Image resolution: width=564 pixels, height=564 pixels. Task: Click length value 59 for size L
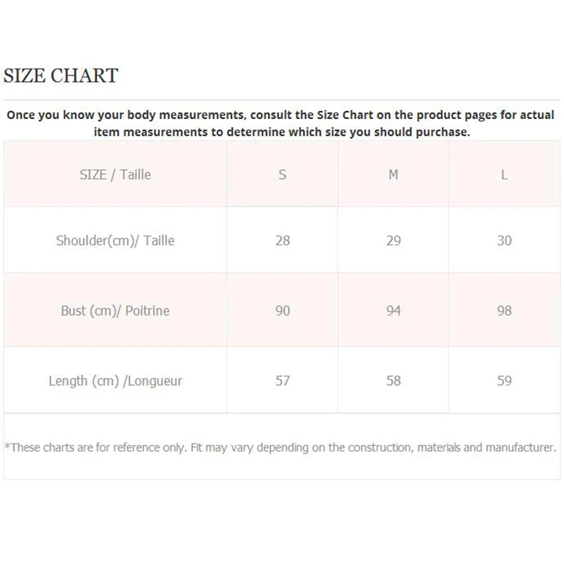pyautogui.click(x=504, y=381)
